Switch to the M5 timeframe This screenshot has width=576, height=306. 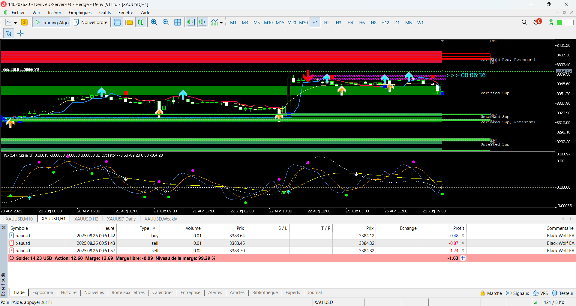[x=256, y=23]
